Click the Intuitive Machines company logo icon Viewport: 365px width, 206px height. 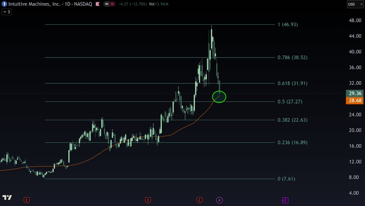(x=5, y=4)
